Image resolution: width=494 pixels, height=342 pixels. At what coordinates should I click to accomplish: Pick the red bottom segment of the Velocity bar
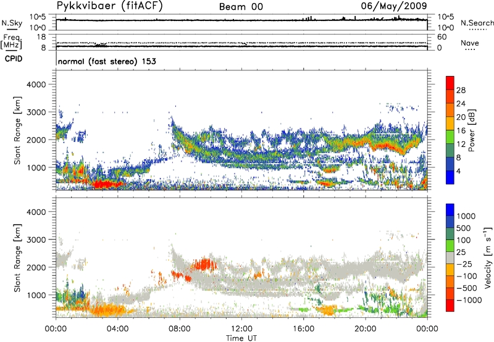pyautogui.click(x=450, y=306)
